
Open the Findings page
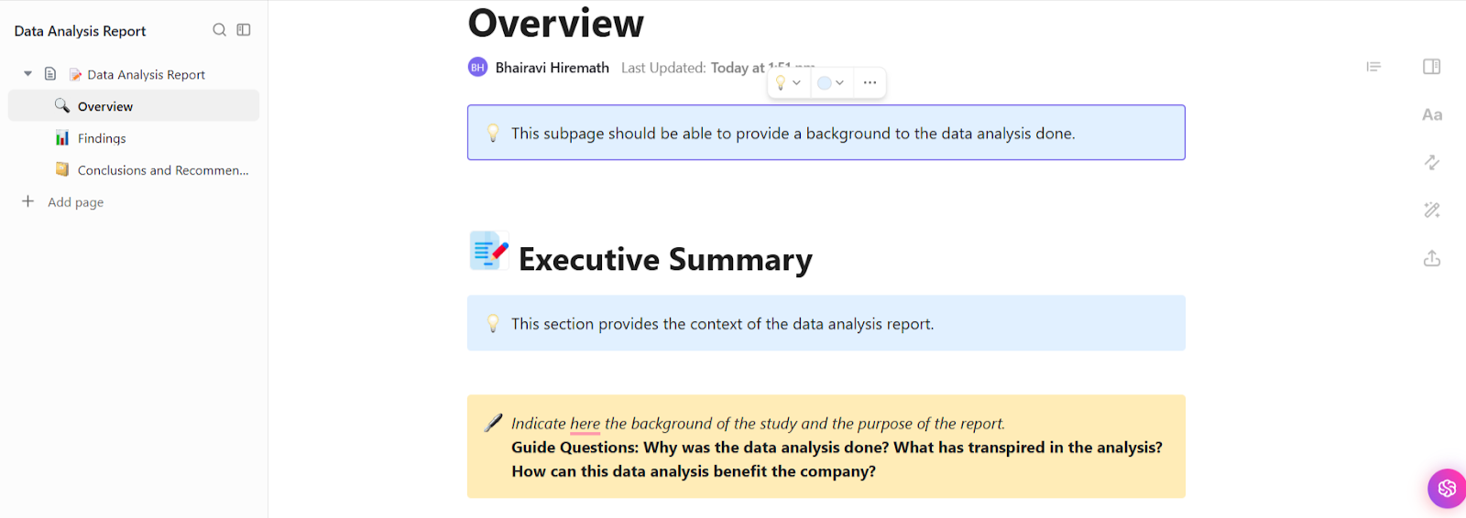[x=102, y=138]
